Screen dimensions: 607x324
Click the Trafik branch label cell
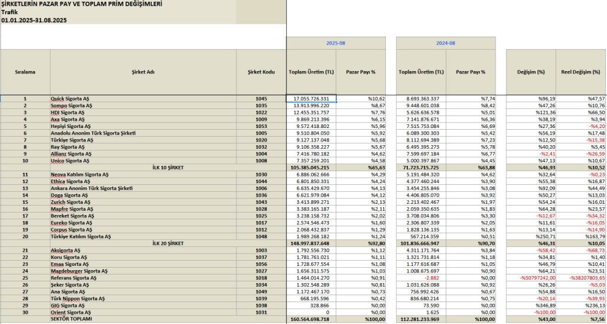118,12
